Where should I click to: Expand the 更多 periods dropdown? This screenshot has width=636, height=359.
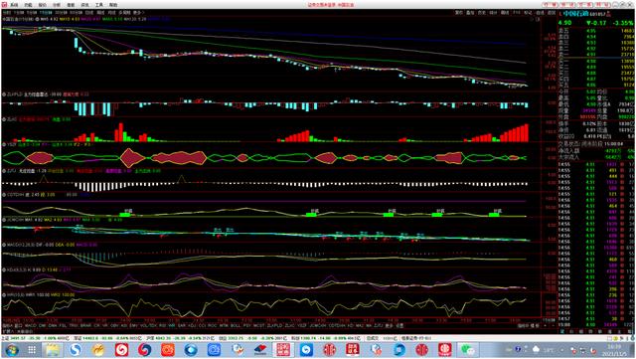point(138,13)
